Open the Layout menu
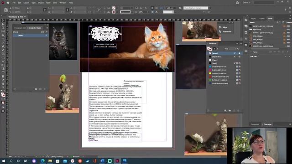 pyautogui.click(x=26, y=3)
